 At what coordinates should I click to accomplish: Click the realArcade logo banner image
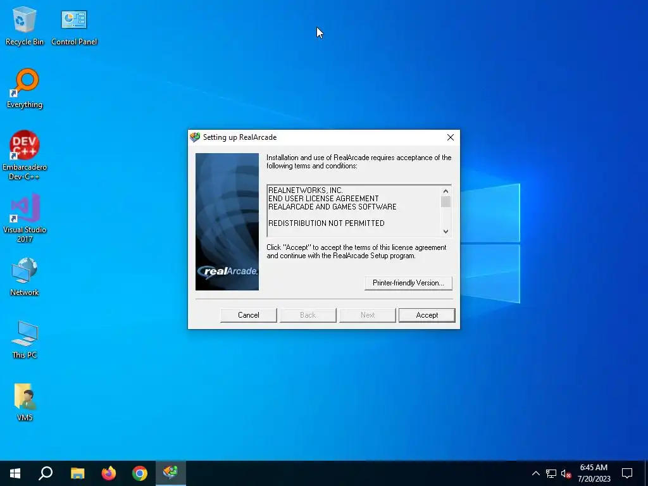pos(227,221)
